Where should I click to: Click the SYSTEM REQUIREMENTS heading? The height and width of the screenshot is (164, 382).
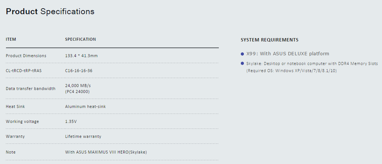pyautogui.click(x=269, y=40)
